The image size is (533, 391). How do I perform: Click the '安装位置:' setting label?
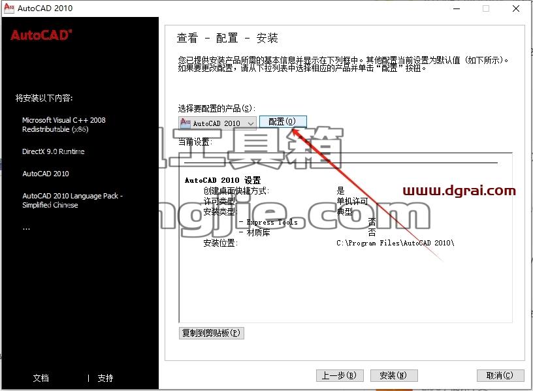(x=221, y=243)
